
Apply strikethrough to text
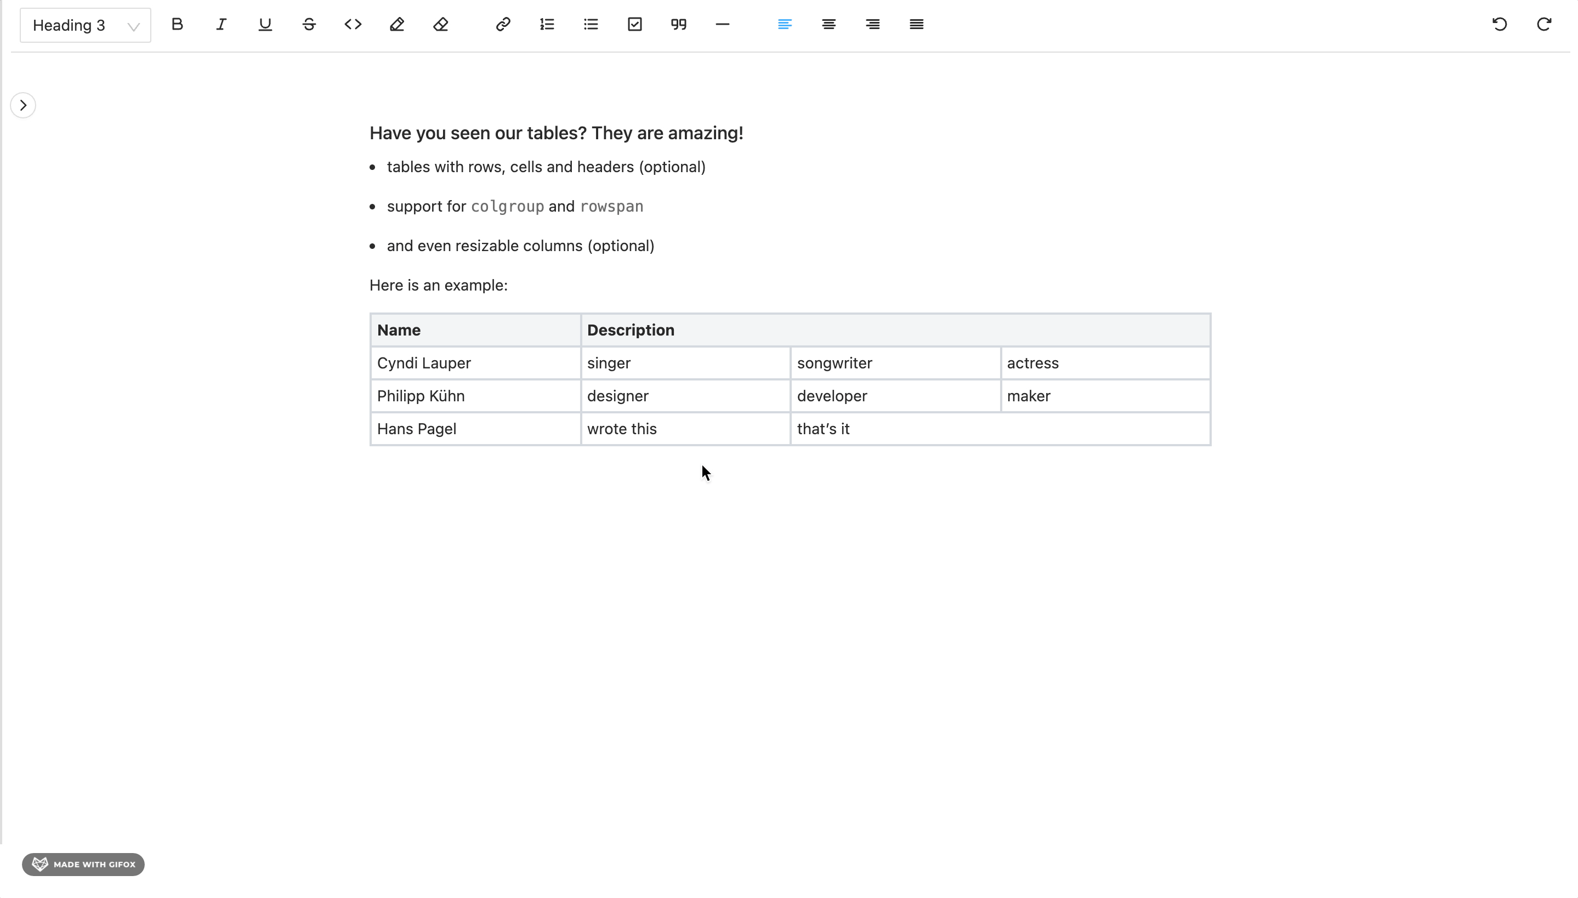point(308,25)
